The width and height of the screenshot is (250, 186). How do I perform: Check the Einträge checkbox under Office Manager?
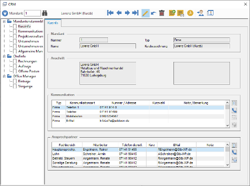[15, 81]
